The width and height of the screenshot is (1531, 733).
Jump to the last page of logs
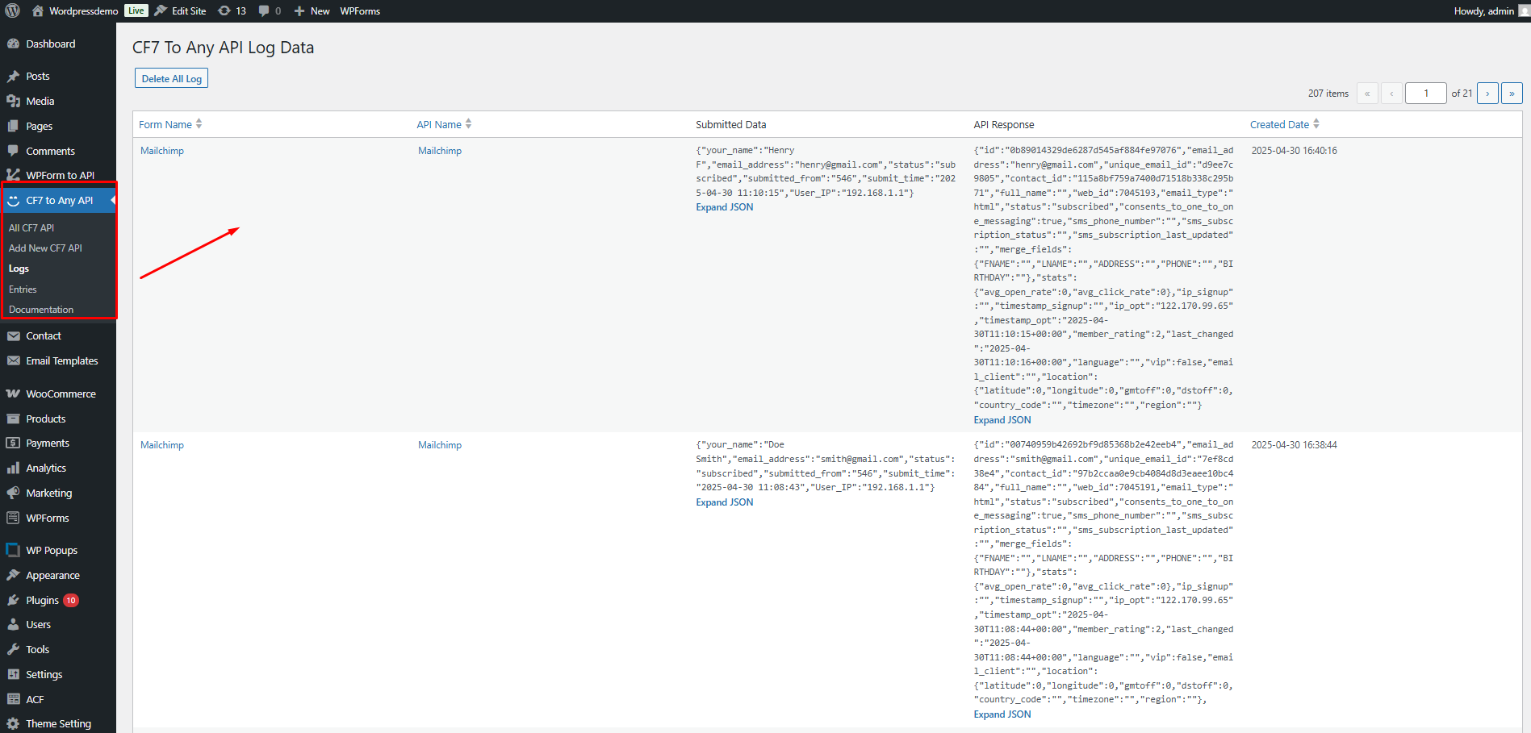point(1512,93)
